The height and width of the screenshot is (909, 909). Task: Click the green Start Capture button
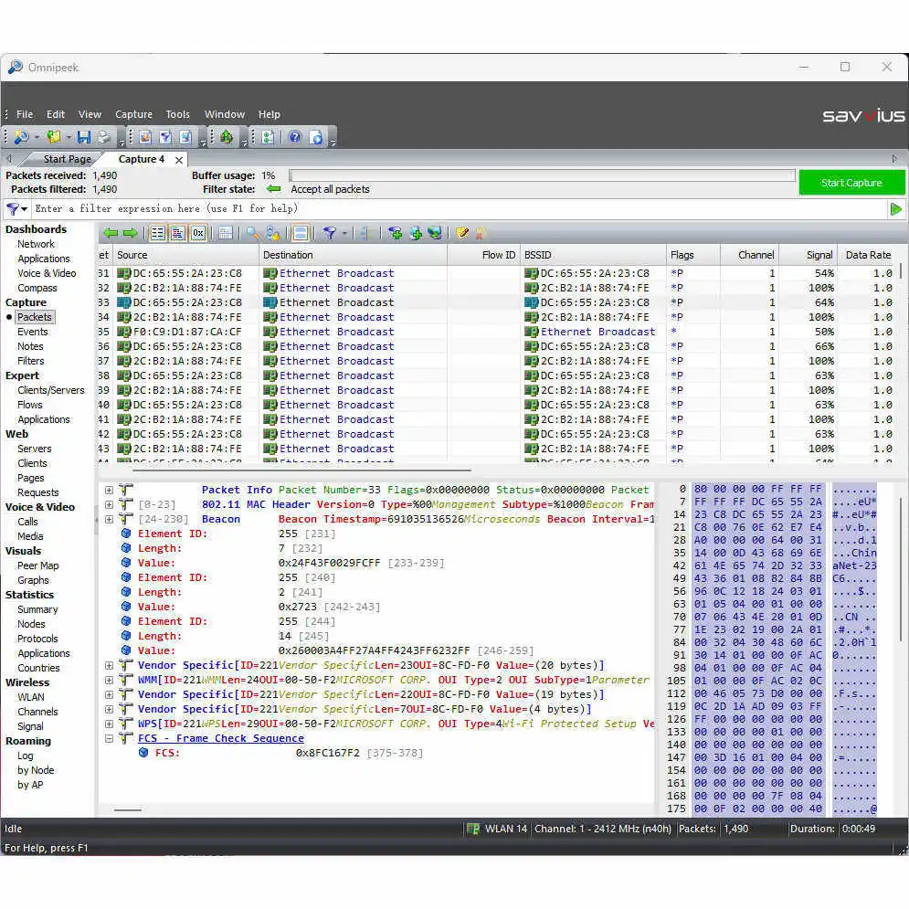click(x=851, y=183)
